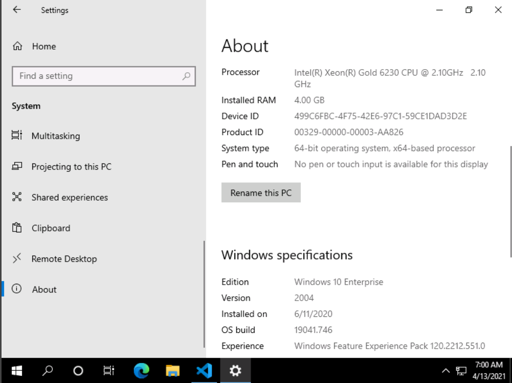Expand the hidden system tray icons

point(446,371)
